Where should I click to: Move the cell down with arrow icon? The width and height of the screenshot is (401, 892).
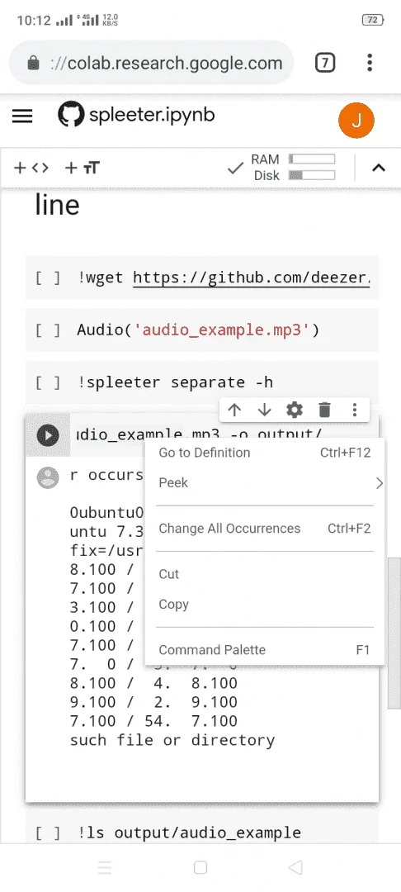[x=264, y=410]
